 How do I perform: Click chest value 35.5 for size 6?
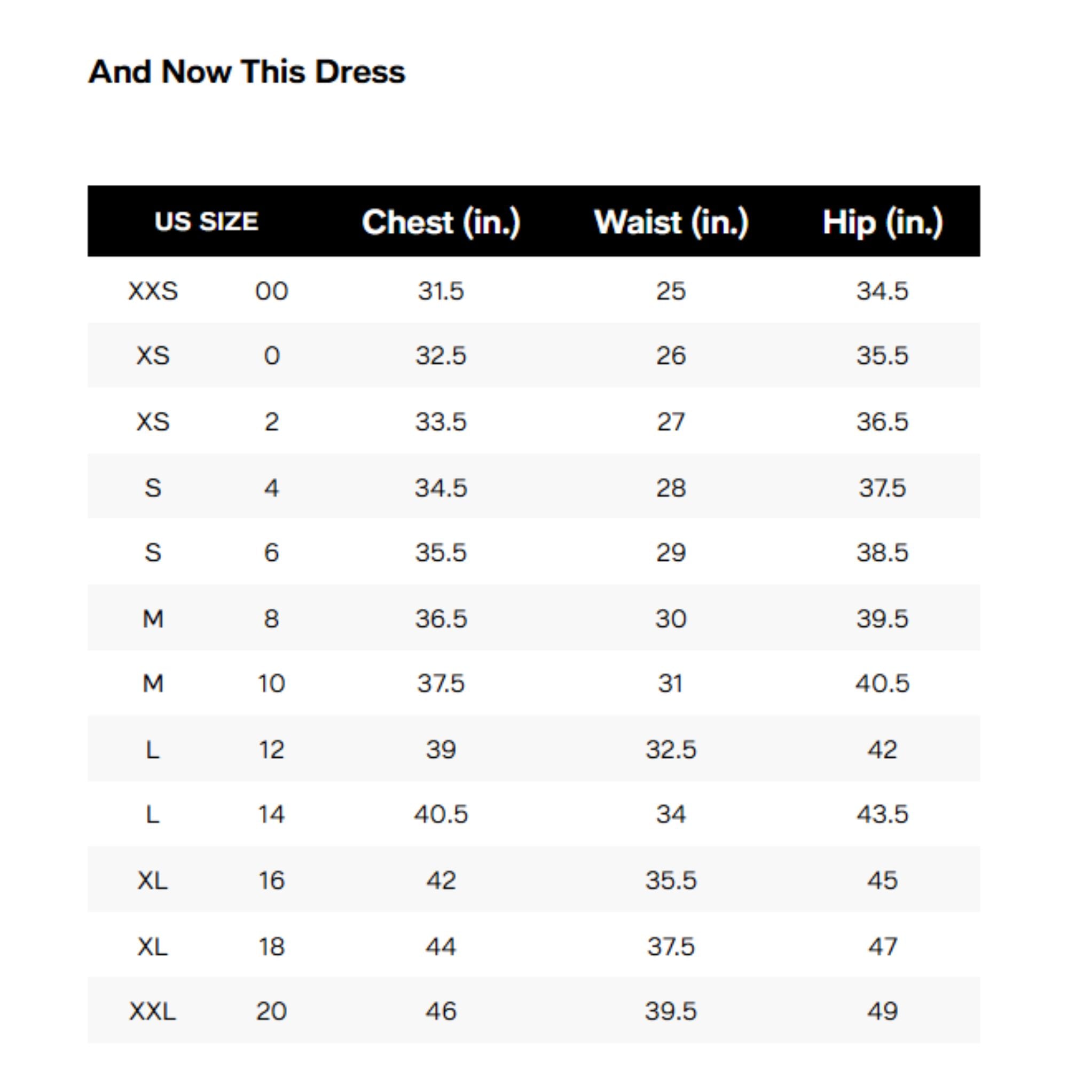[441, 552]
